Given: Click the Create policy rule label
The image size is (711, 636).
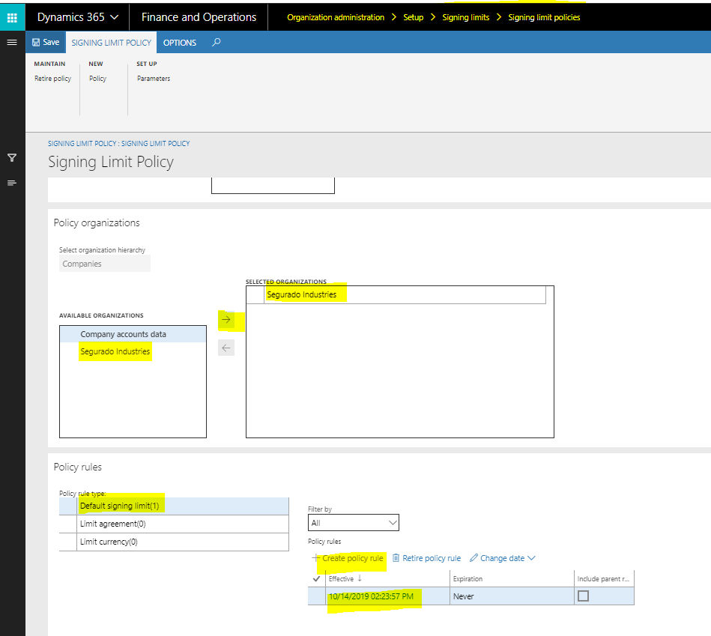Looking at the screenshot, I should pos(353,558).
